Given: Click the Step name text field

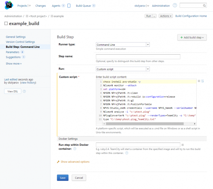Looking at the screenshot, I should click(138, 57).
